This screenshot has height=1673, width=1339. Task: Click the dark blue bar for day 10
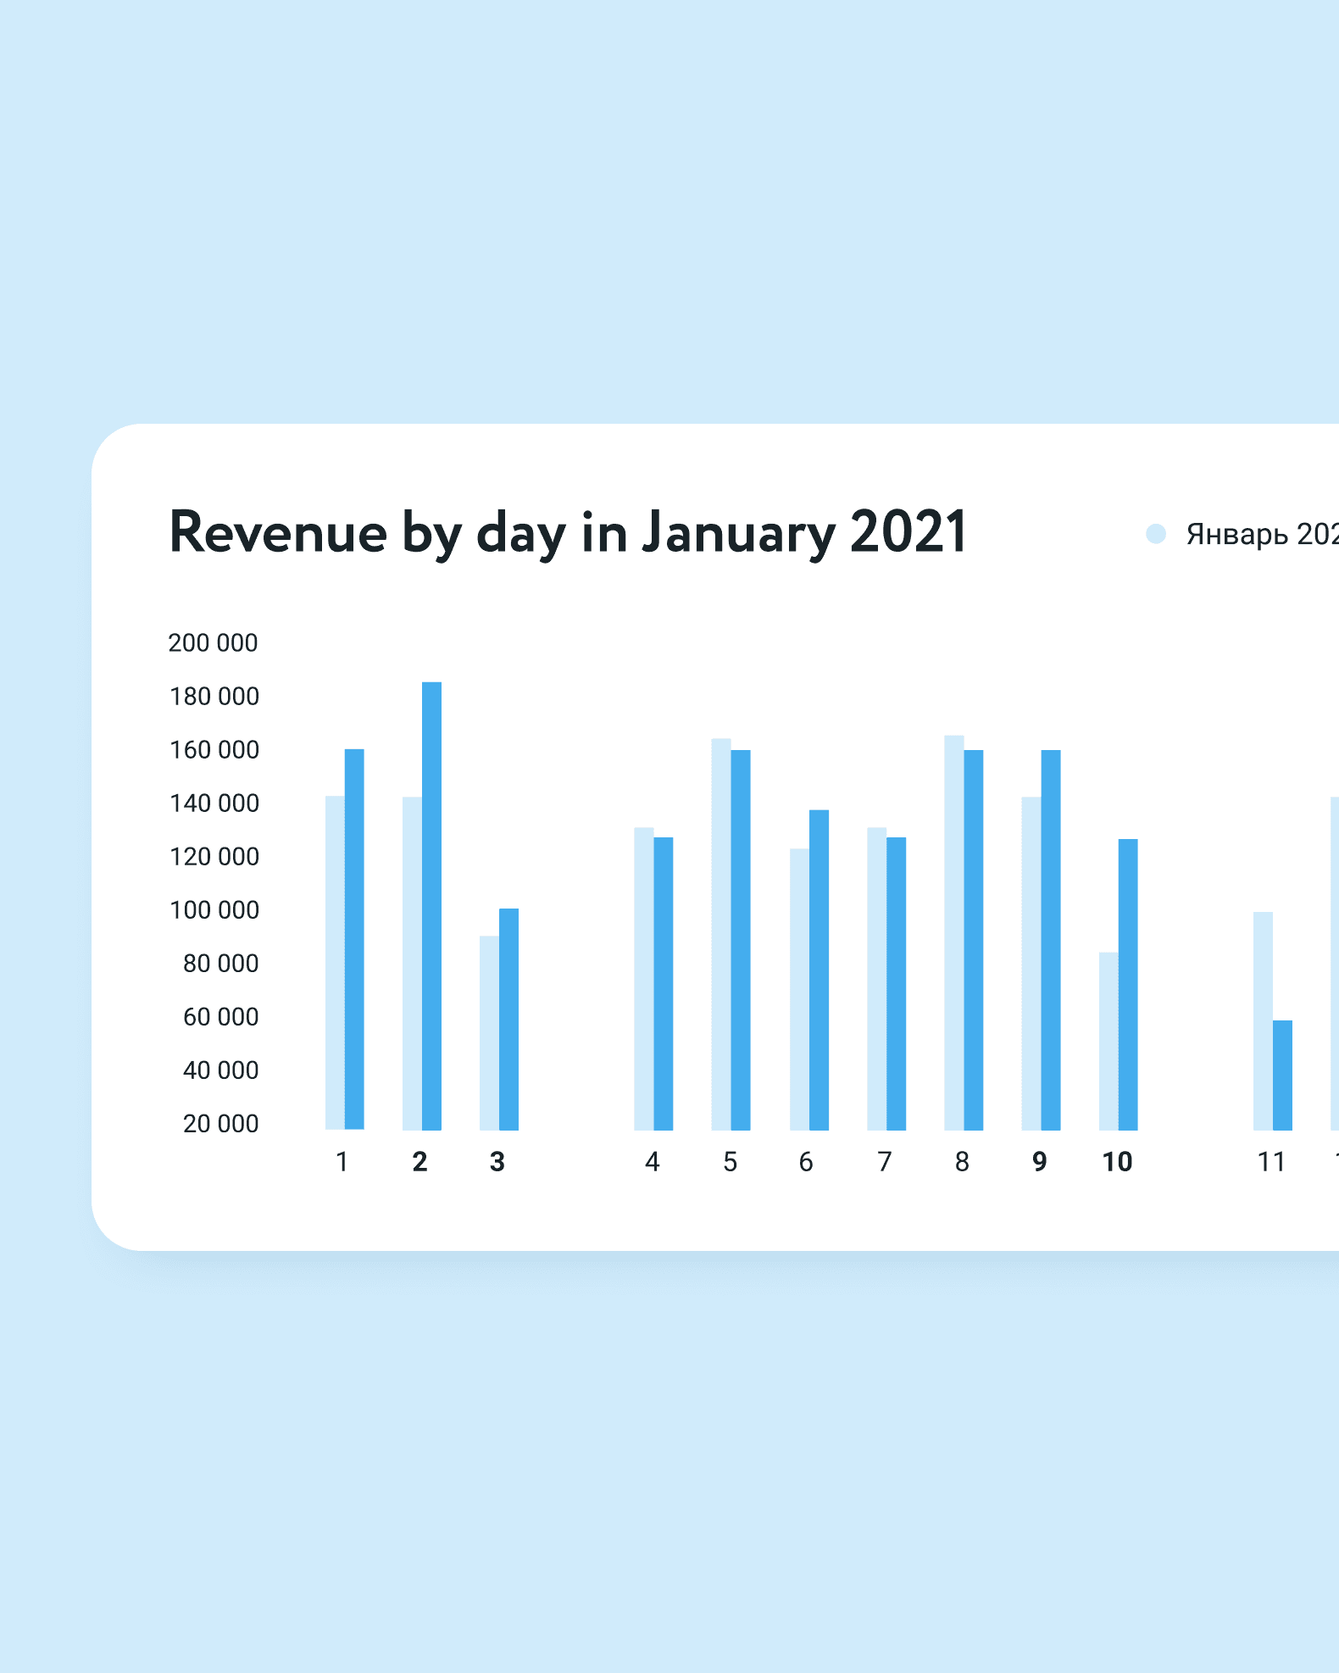click(x=1128, y=985)
